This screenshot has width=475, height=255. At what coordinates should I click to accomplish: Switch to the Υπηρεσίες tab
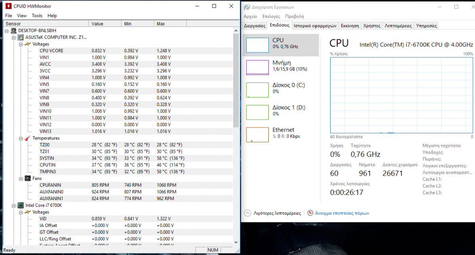point(427,26)
